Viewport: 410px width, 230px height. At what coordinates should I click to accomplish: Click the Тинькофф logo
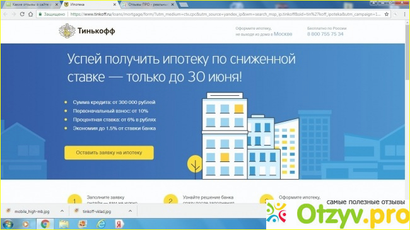[87, 31]
